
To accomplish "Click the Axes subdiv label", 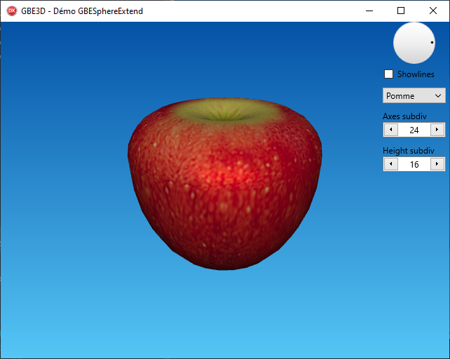I will (x=404, y=116).
